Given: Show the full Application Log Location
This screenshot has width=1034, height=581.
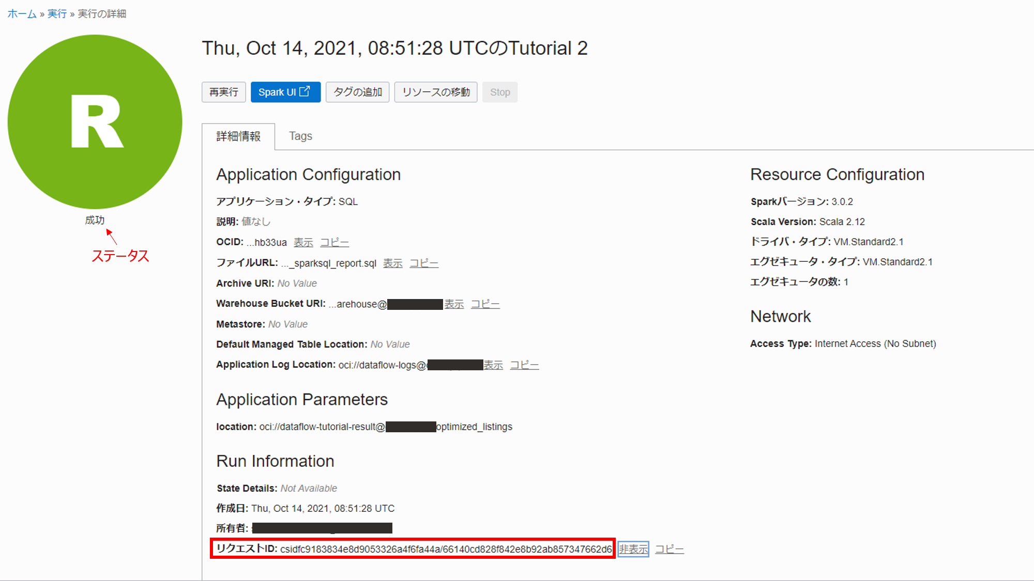Looking at the screenshot, I should [x=493, y=365].
